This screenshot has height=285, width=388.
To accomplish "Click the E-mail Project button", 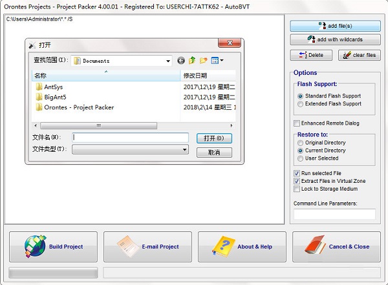I will [147, 247].
